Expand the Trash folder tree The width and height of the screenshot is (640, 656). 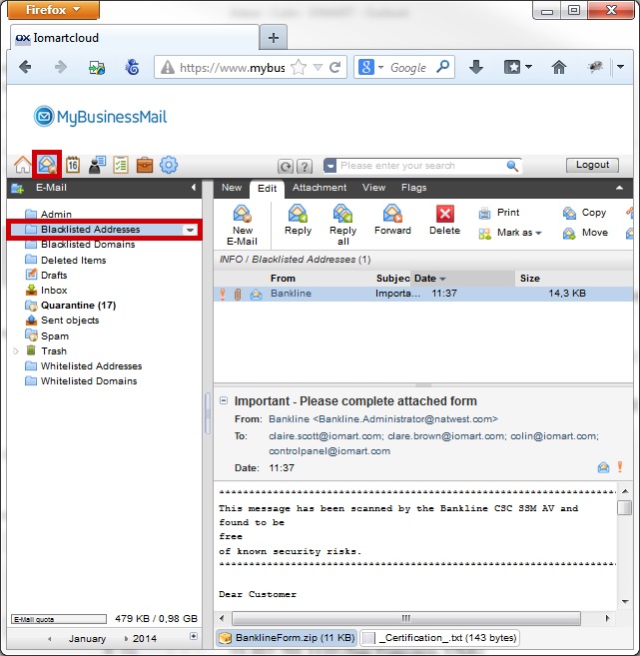[x=15, y=351]
